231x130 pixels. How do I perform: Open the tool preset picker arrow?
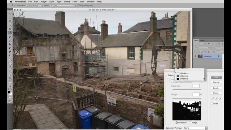(14, 6)
